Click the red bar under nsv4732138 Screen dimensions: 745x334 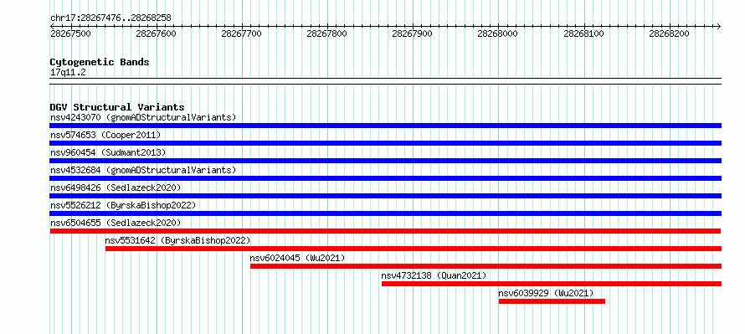(552, 284)
